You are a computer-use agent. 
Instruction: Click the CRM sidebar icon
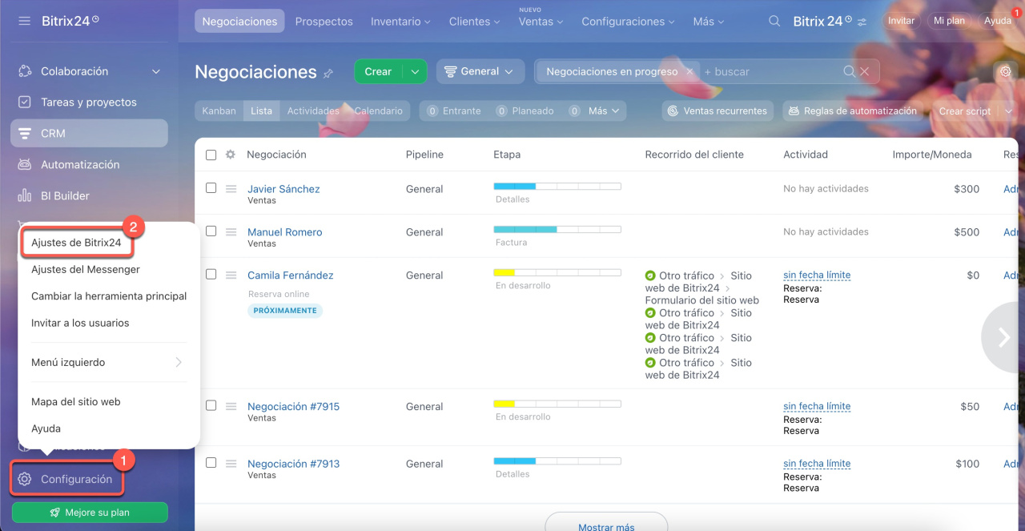(x=25, y=133)
